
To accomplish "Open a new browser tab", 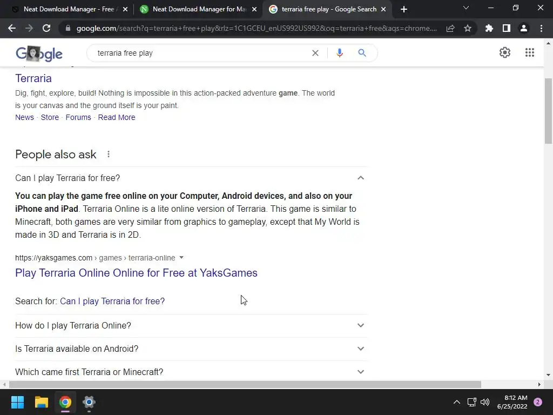I will pyautogui.click(x=404, y=9).
